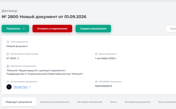Click the Регистрационный номер document icon

[8, 54]
